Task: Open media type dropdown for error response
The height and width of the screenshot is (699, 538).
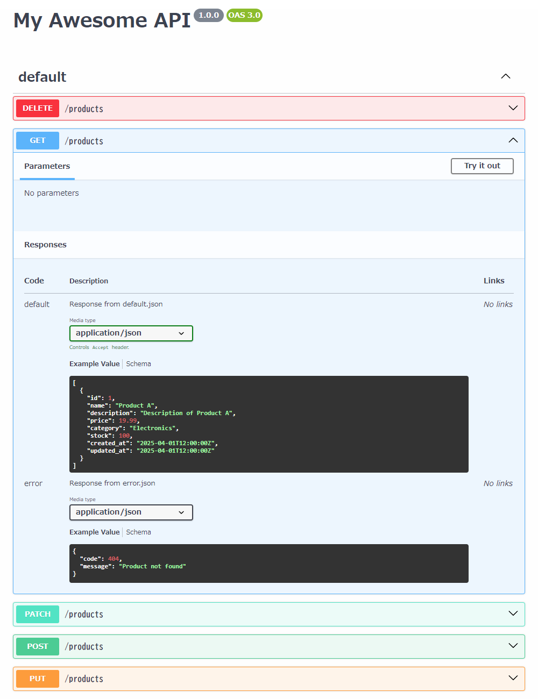Action: point(131,512)
